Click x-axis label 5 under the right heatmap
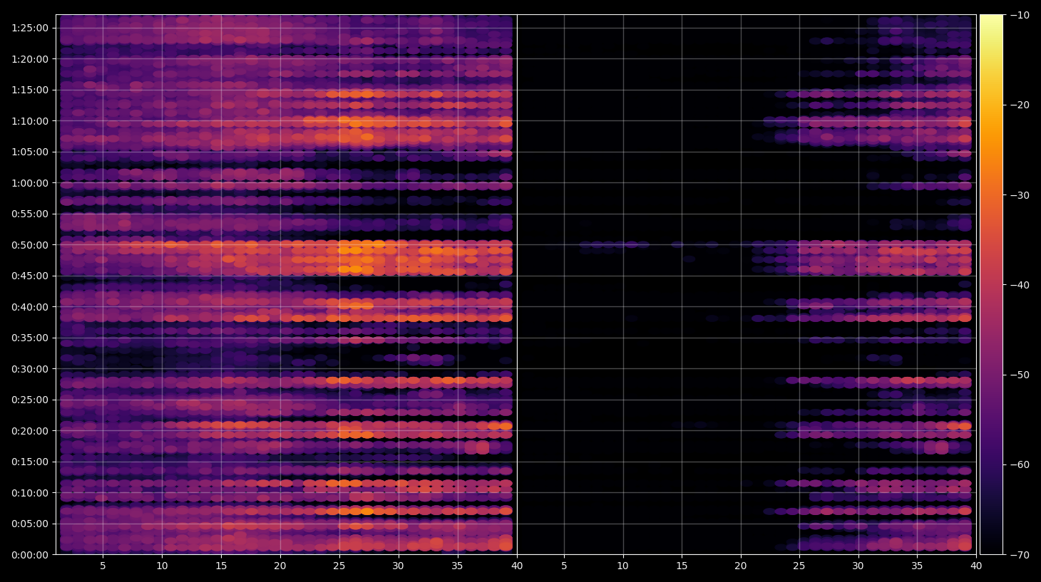The width and height of the screenshot is (1041, 582). [x=564, y=566]
